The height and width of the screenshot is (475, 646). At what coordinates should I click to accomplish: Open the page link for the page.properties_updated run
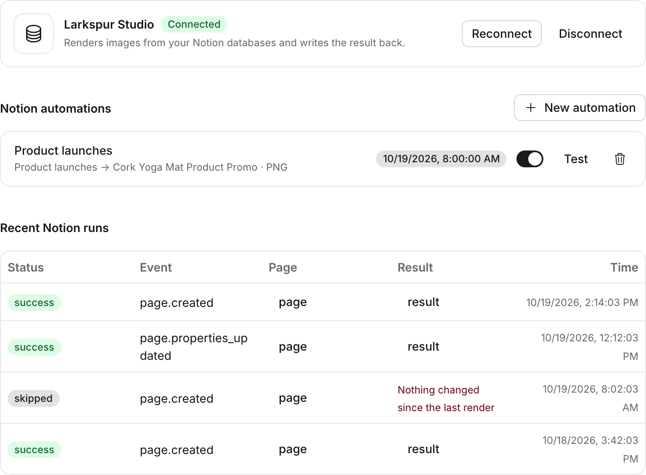point(293,347)
